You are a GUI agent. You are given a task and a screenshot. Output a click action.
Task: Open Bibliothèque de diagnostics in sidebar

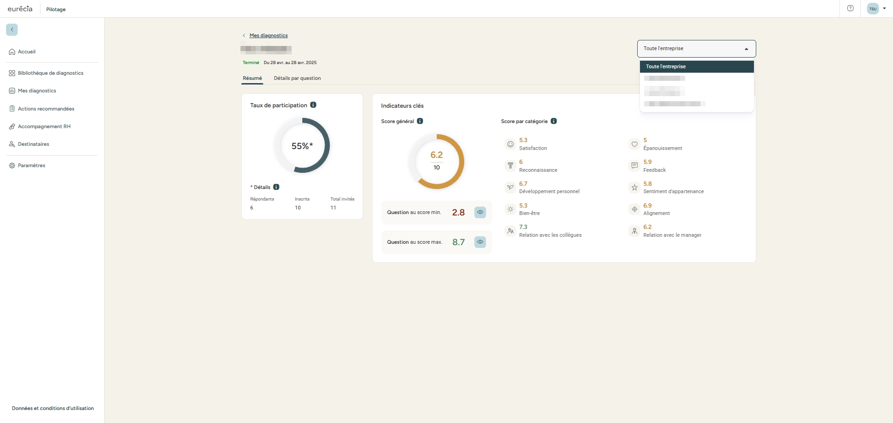coord(50,73)
